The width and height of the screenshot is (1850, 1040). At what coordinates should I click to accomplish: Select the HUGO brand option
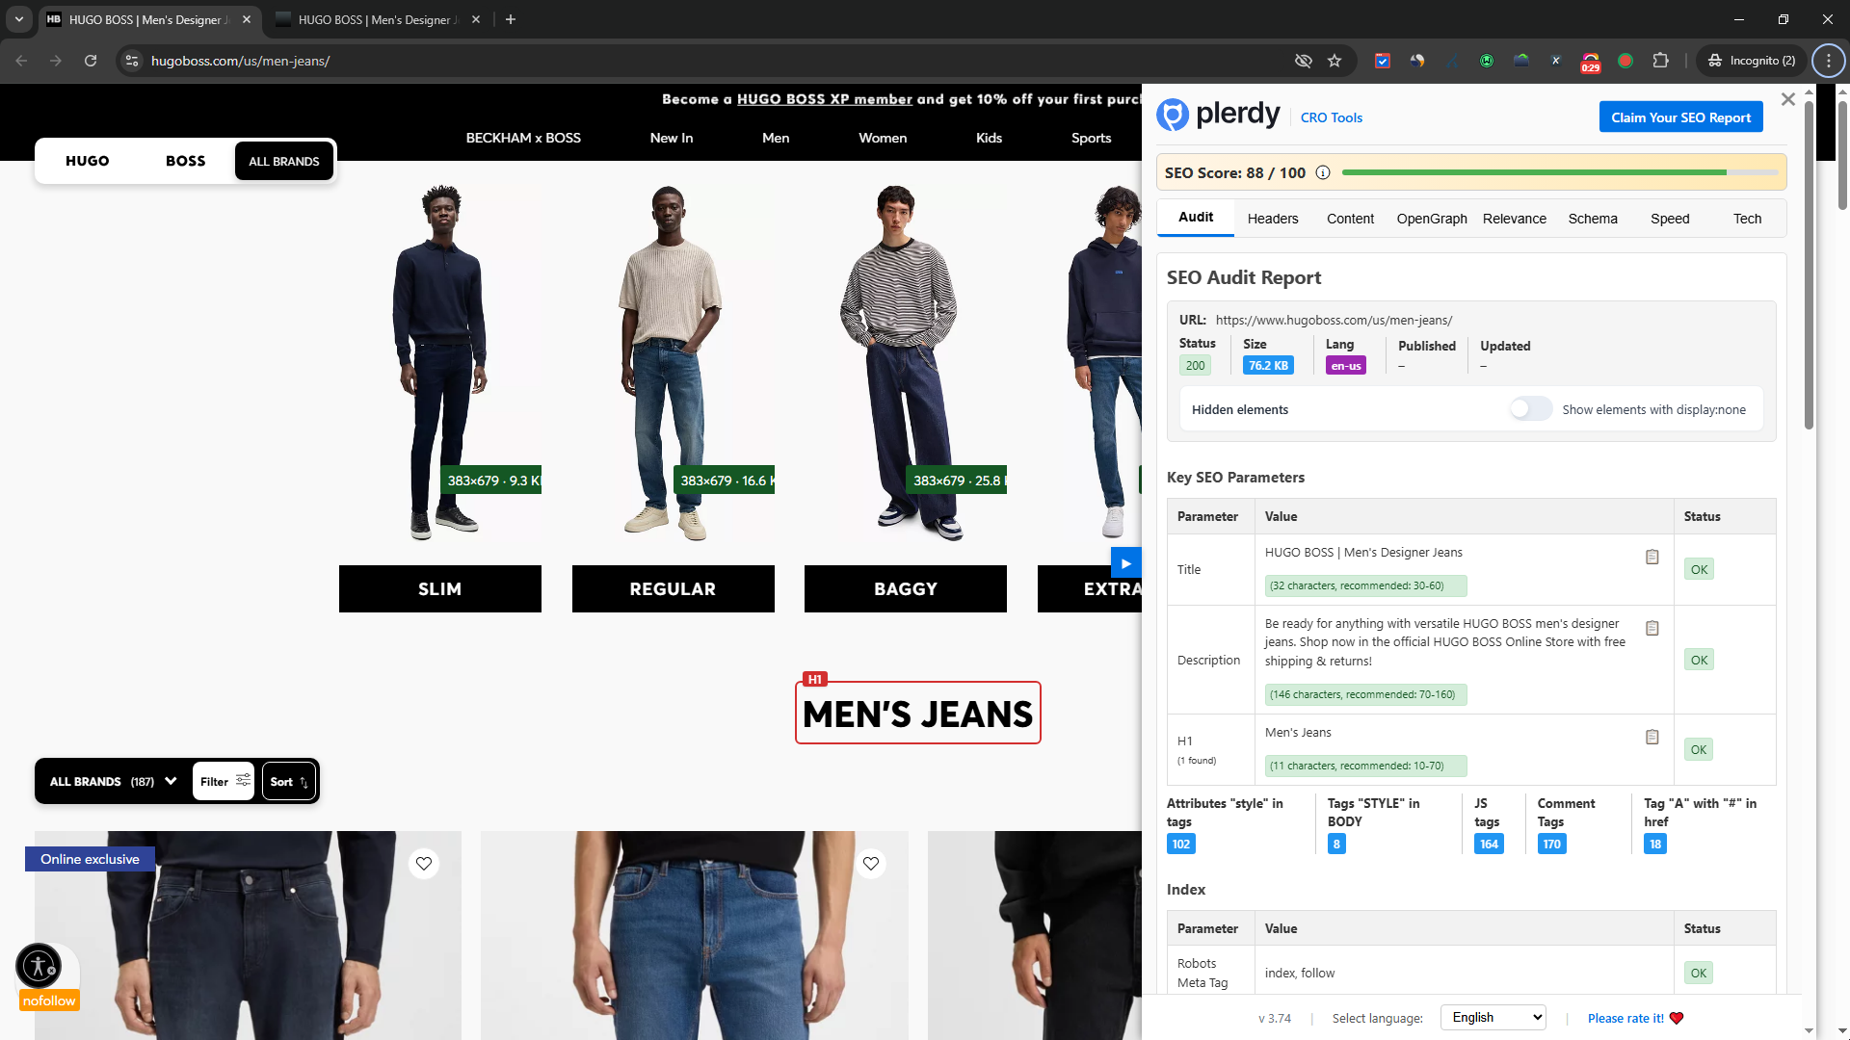[x=88, y=161]
